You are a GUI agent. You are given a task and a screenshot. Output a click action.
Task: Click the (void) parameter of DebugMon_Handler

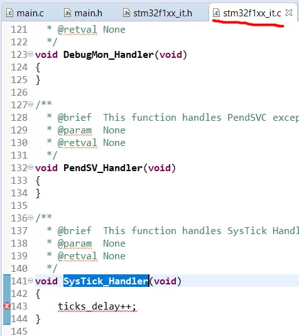[x=171, y=55]
